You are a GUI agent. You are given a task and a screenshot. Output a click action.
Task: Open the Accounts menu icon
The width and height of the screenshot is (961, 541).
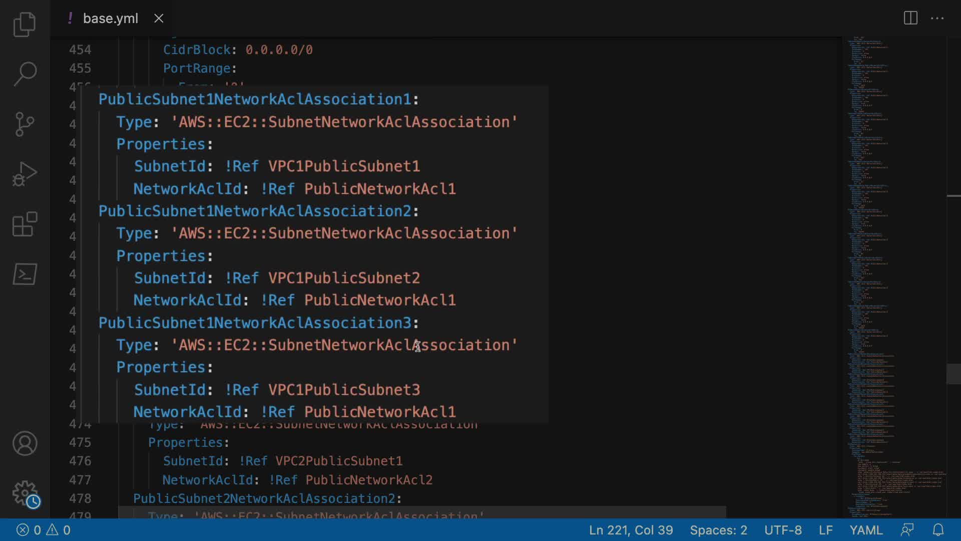click(25, 443)
